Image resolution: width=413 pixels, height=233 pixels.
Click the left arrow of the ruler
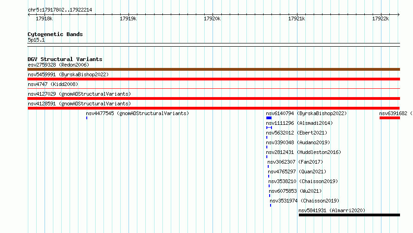(x=29, y=14)
